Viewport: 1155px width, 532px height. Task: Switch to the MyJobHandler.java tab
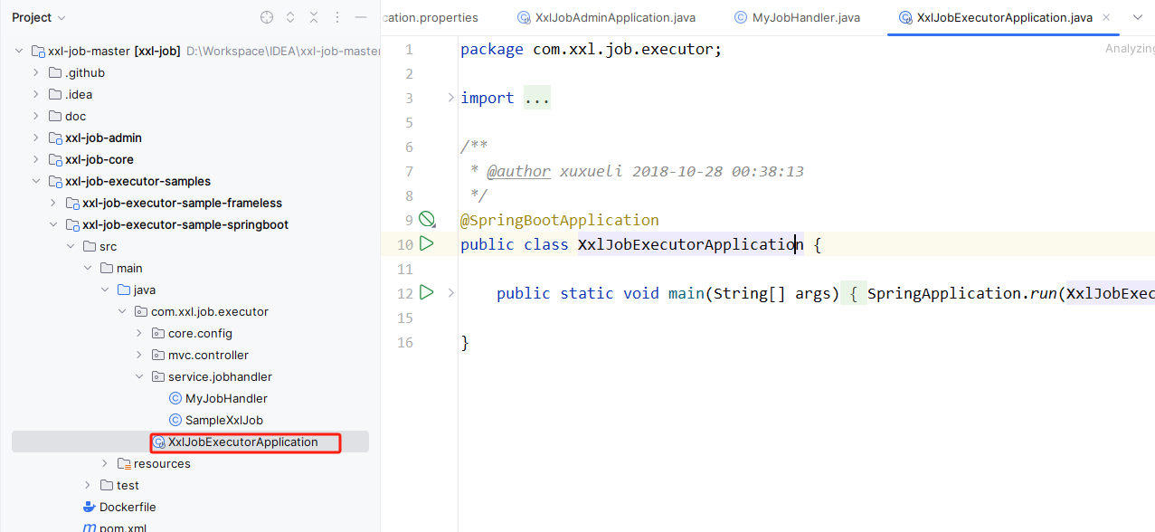click(797, 17)
